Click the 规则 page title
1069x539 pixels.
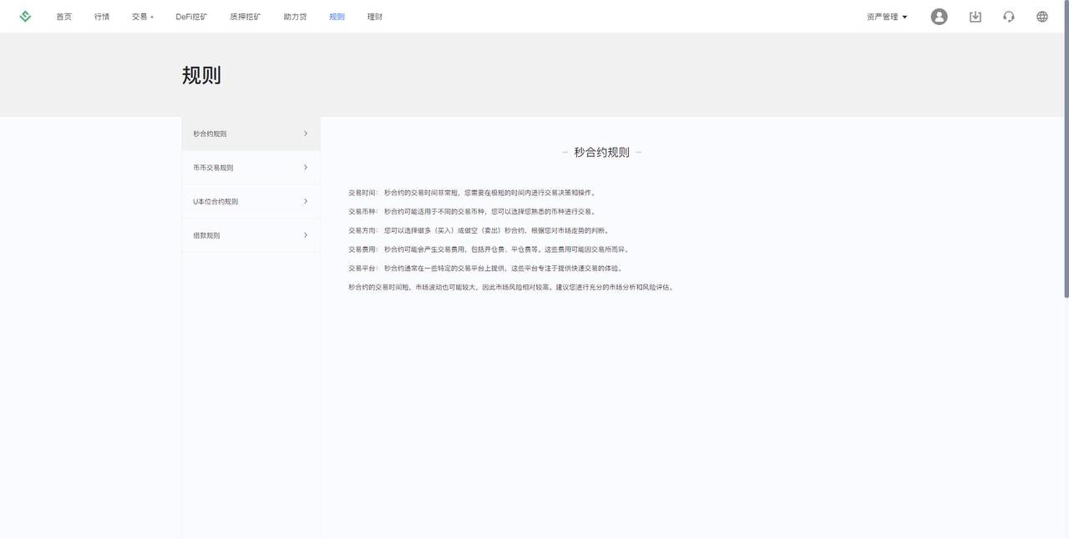coord(201,75)
